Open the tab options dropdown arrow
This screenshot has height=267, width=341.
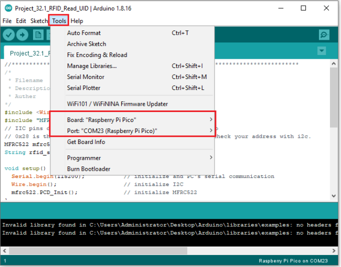pyautogui.click(x=322, y=51)
